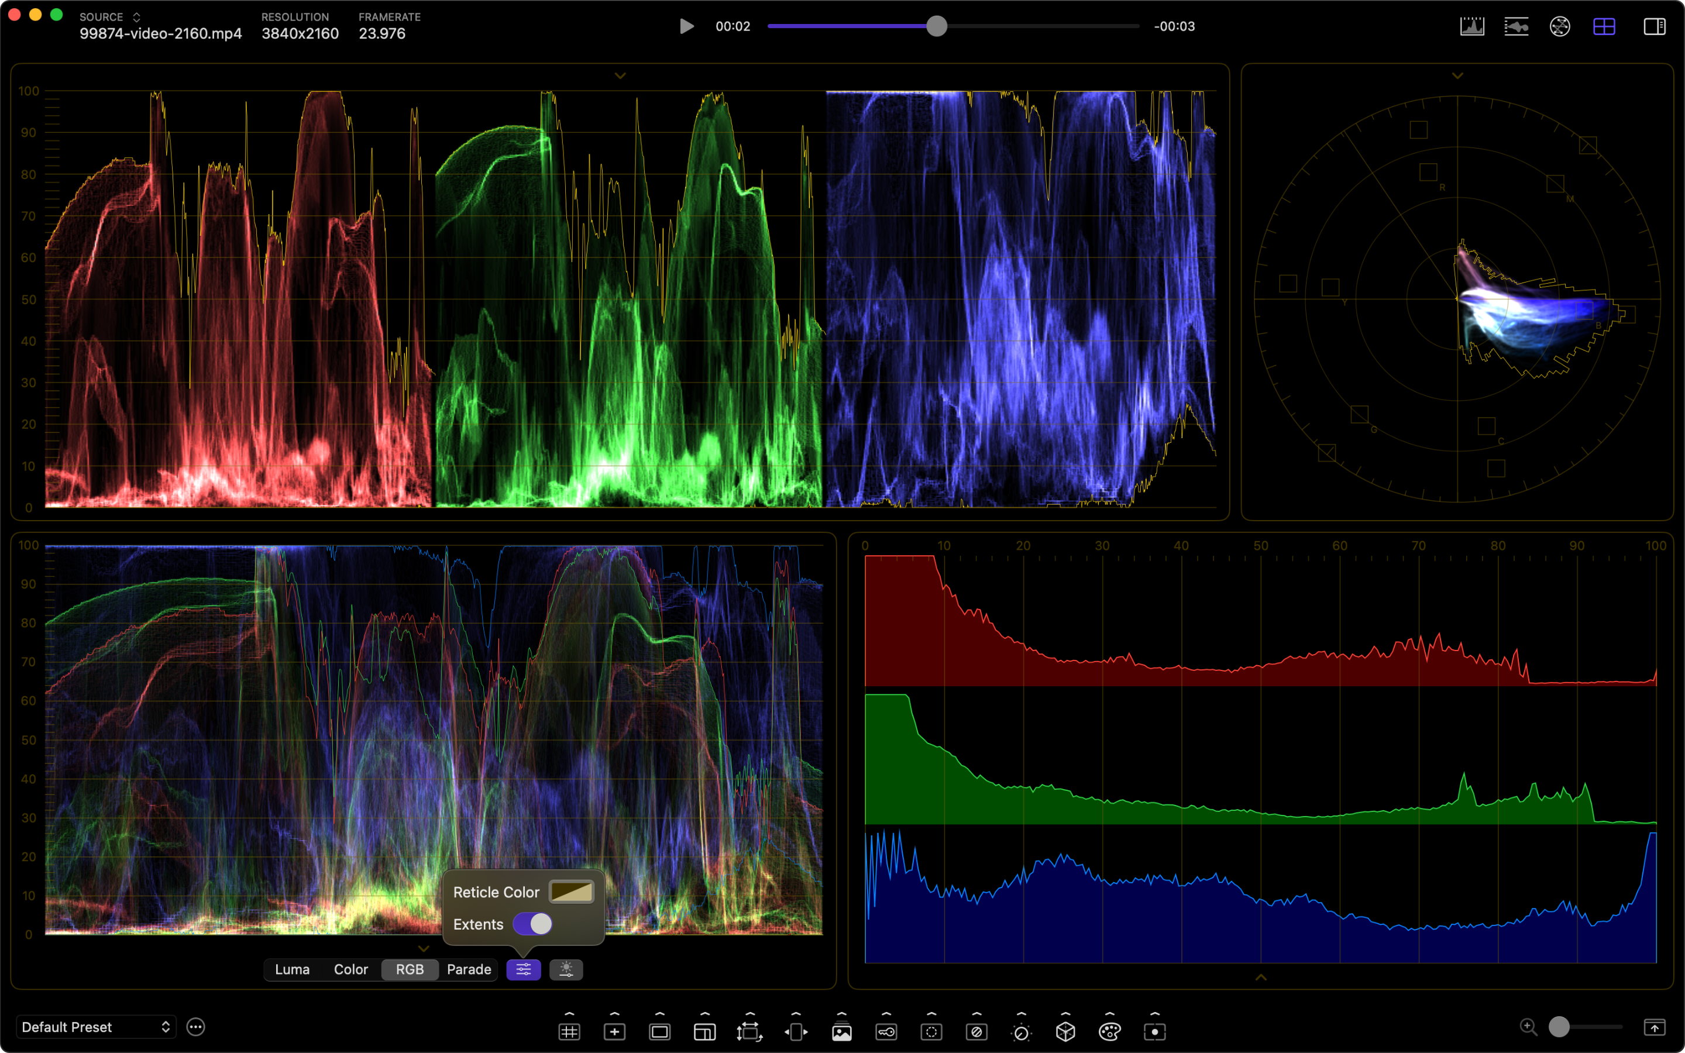The width and height of the screenshot is (1685, 1053).
Task: Expand the chevron above the palette tool
Action: click(1110, 1014)
